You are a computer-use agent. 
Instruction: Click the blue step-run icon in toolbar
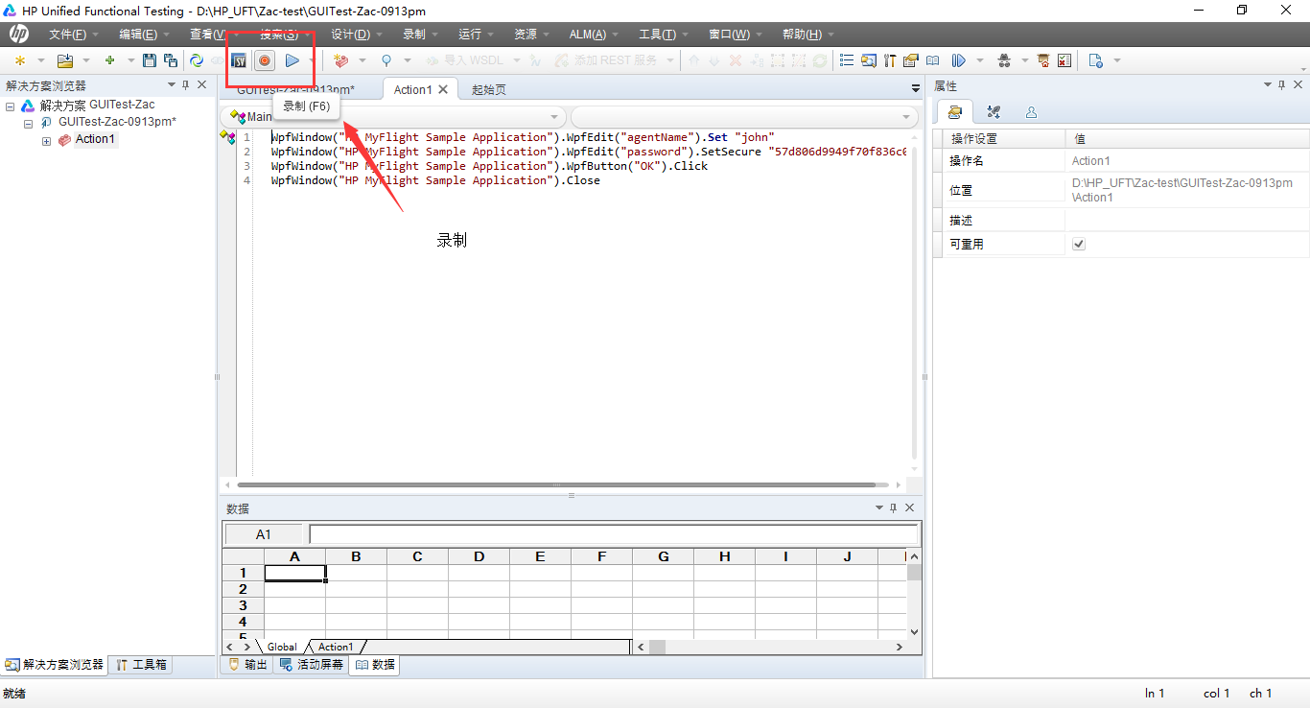[958, 60]
